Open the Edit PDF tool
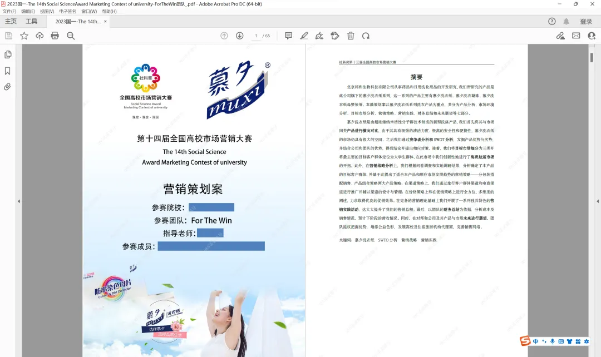Image resolution: width=601 pixels, height=357 pixels. coord(334,35)
